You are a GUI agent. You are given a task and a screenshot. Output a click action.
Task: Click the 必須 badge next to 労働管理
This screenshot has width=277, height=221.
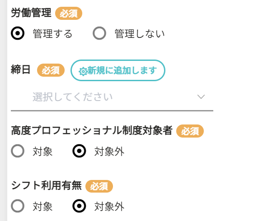tap(69, 13)
